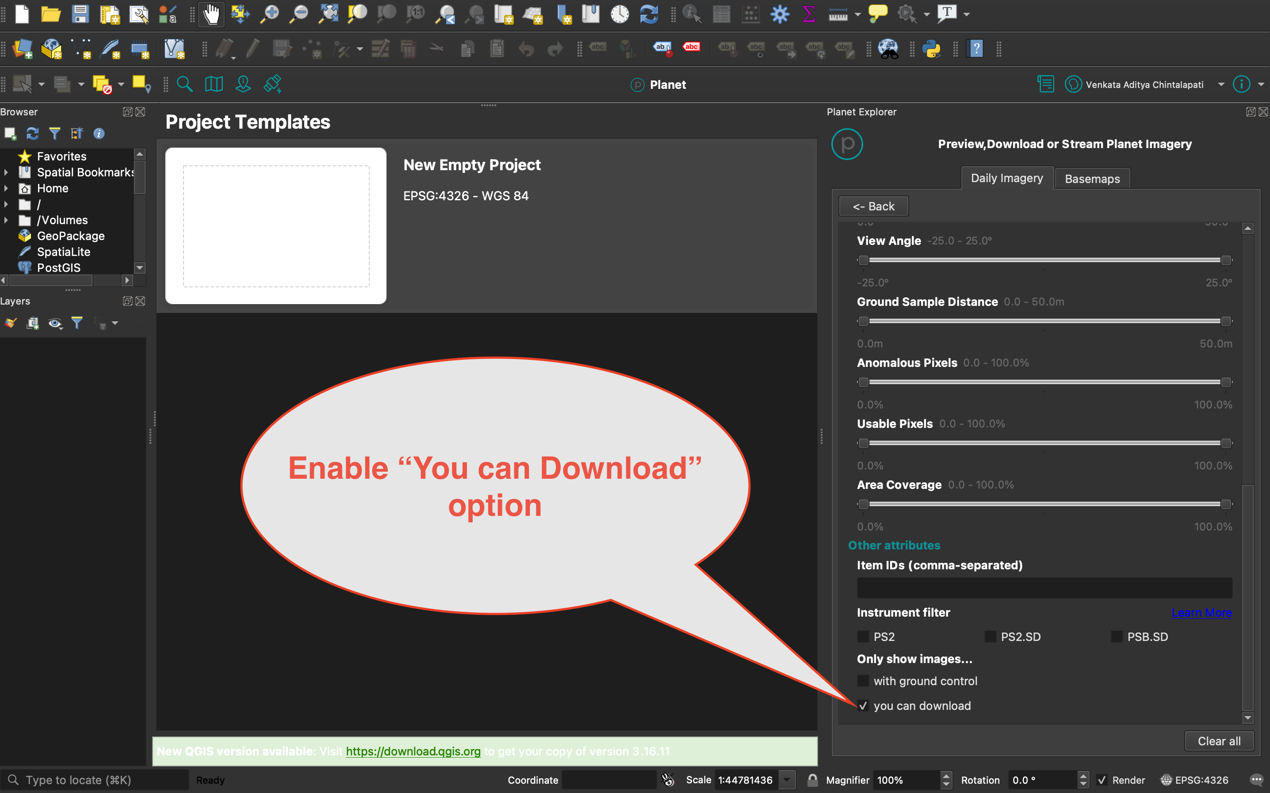Enable with ground control filter
Image resolution: width=1270 pixels, height=793 pixels.
click(x=863, y=681)
